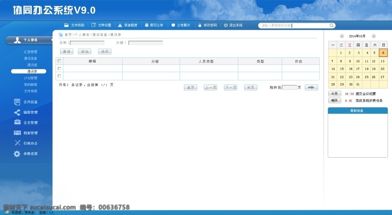Click the 末页 last page button
The width and height of the screenshot is (392, 215).
pos(251,87)
